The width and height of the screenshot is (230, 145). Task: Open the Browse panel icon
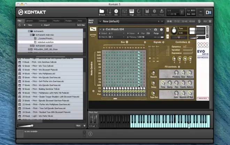point(102,12)
